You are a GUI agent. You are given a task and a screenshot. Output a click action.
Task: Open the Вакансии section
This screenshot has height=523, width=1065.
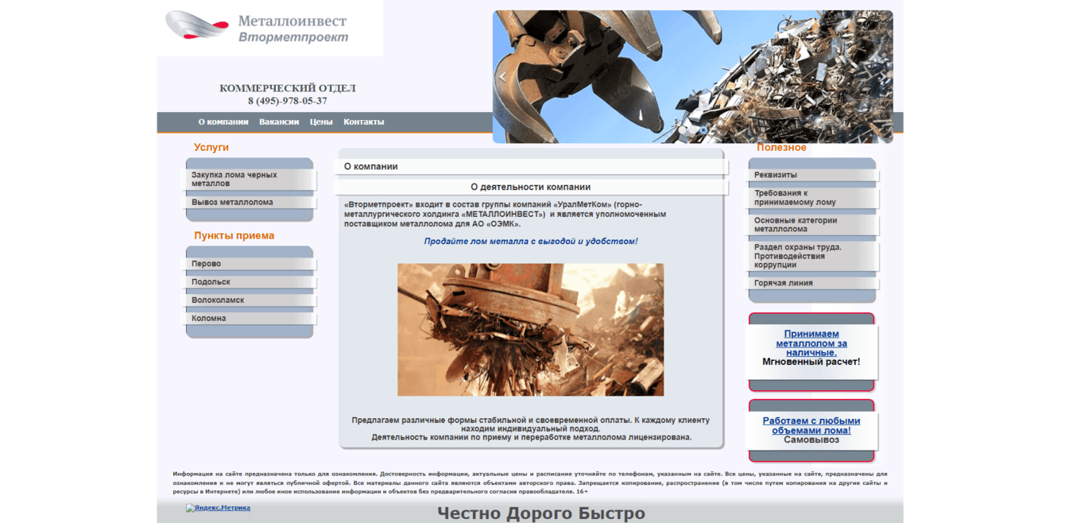click(x=278, y=122)
